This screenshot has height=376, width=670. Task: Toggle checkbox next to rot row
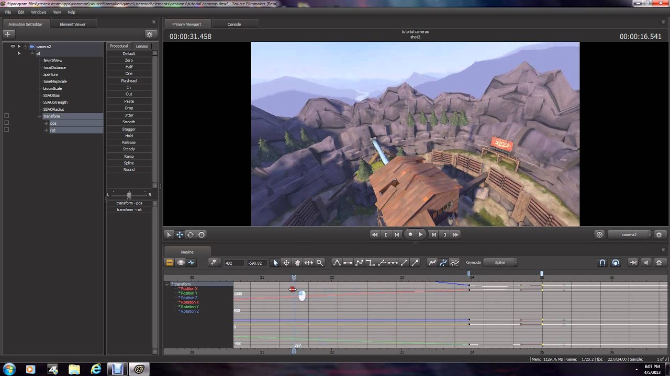pyautogui.click(x=7, y=130)
